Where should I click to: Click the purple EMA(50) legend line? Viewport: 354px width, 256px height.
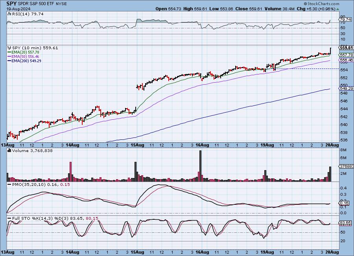(9, 57)
